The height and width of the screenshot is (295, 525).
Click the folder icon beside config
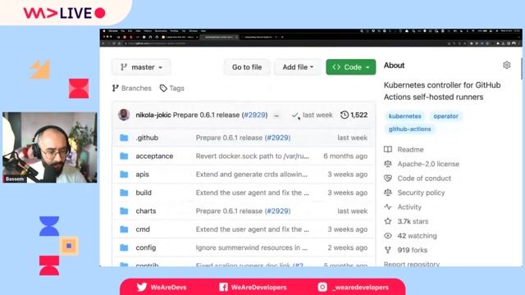[124, 247]
